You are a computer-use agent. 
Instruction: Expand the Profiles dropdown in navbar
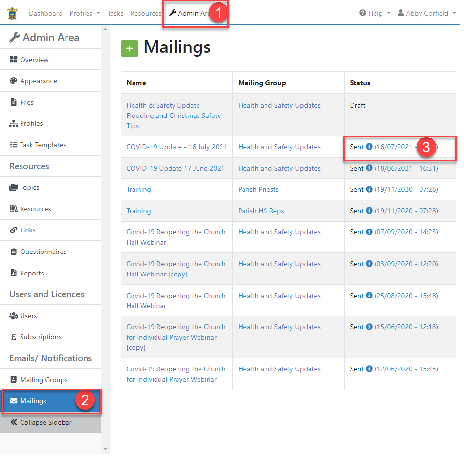click(85, 13)
